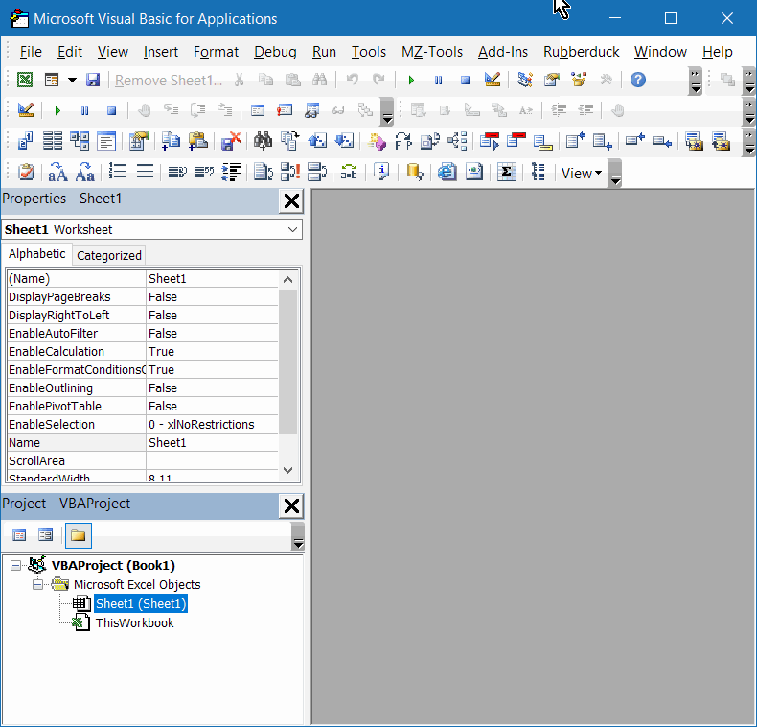Open the MZ-Tools menu
The height and width of the screenshot is (727, 757).
coord(432,51)
